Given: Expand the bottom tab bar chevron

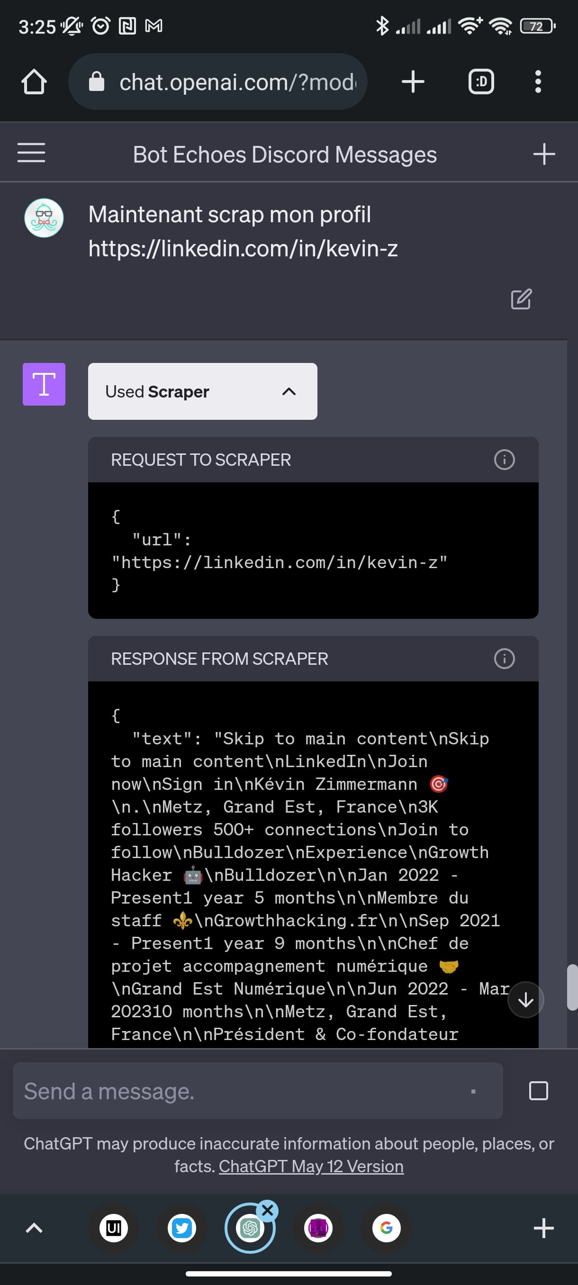Looking at the screenshot, I should tap(34, 1228).
